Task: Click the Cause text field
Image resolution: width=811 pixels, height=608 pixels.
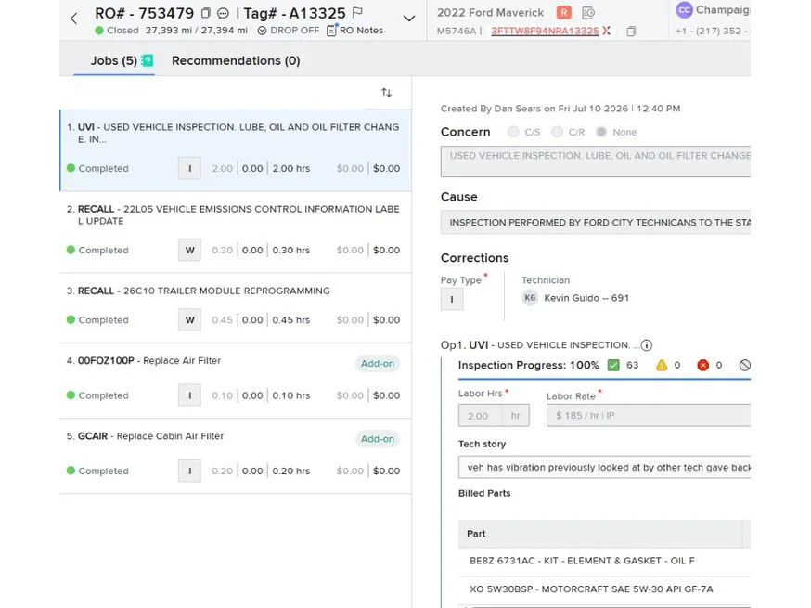Action: pos(596,223)
